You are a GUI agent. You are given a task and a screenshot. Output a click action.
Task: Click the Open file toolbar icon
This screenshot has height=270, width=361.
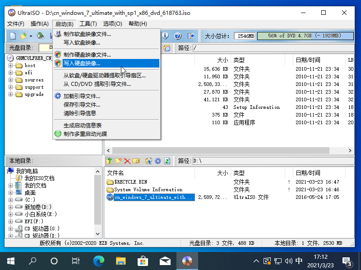coord(23,36)
